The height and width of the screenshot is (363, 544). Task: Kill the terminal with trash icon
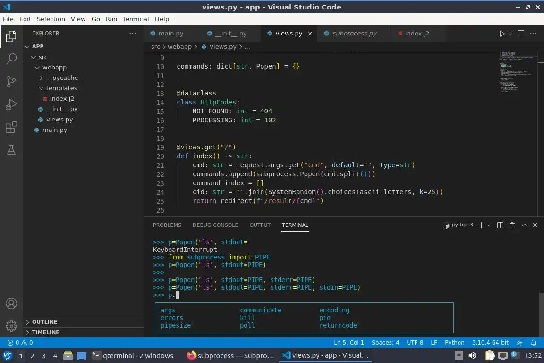512,225
